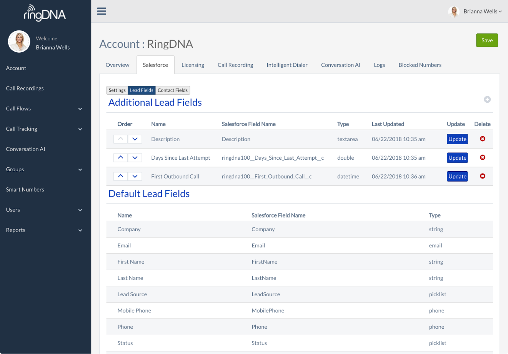
Task: Switch to the Settings sub-tab
Action: (x=117, y=90)
